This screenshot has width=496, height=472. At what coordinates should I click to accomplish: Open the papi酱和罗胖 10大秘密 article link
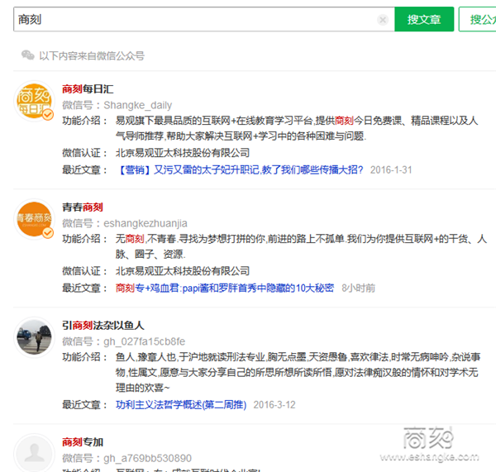tap(224, 288)
